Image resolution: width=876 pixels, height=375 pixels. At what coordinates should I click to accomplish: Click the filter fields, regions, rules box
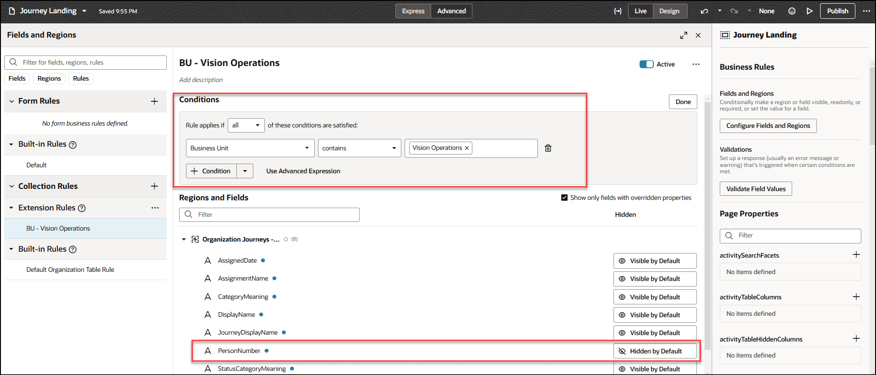pyautogui.click(x=85, y=62)
